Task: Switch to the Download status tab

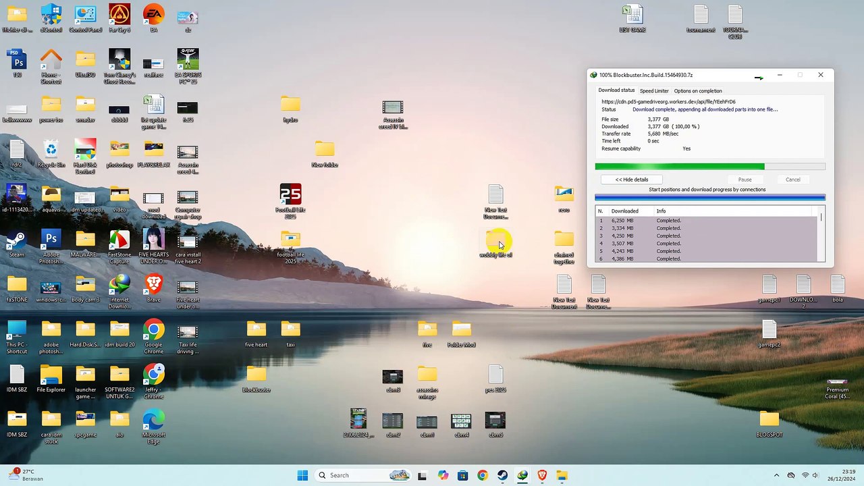Action: [x=616, y=90]
